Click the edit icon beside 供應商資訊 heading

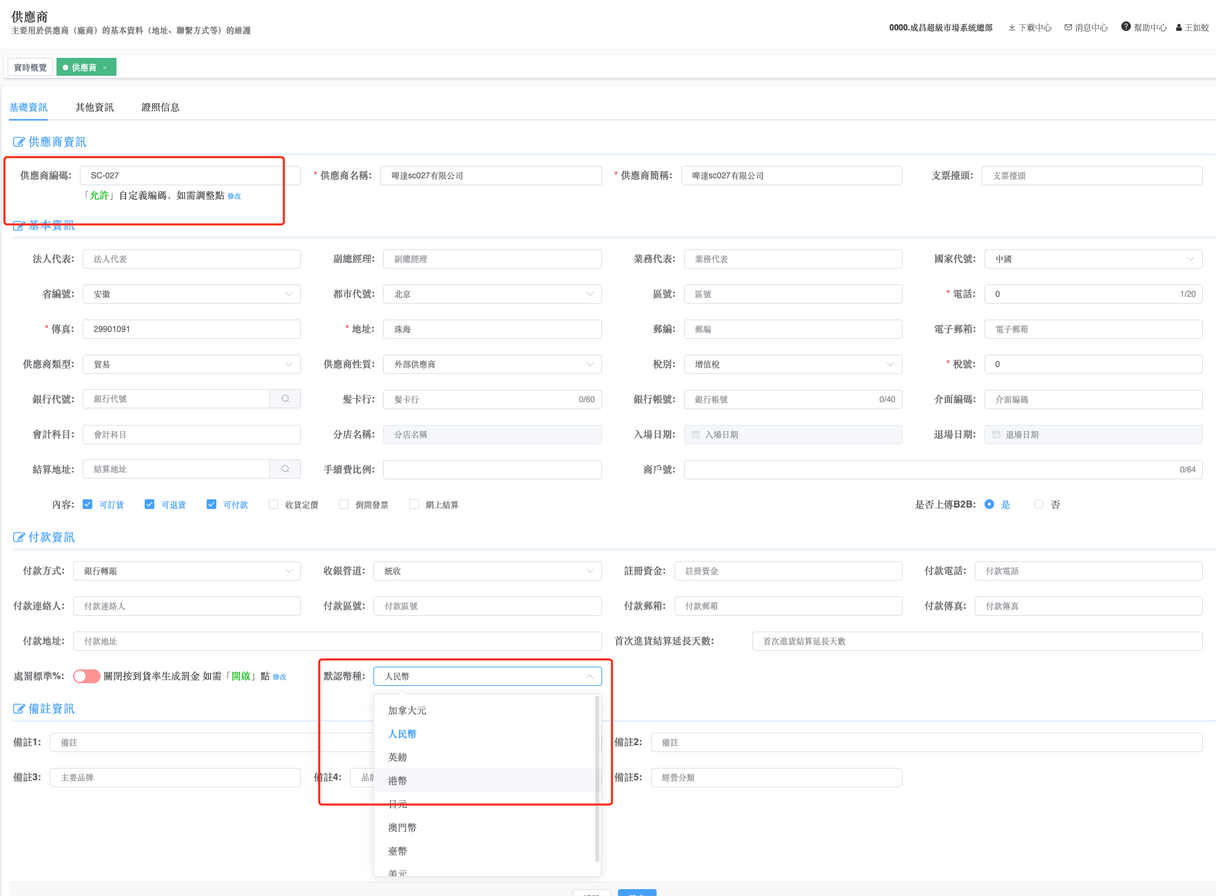19,142
